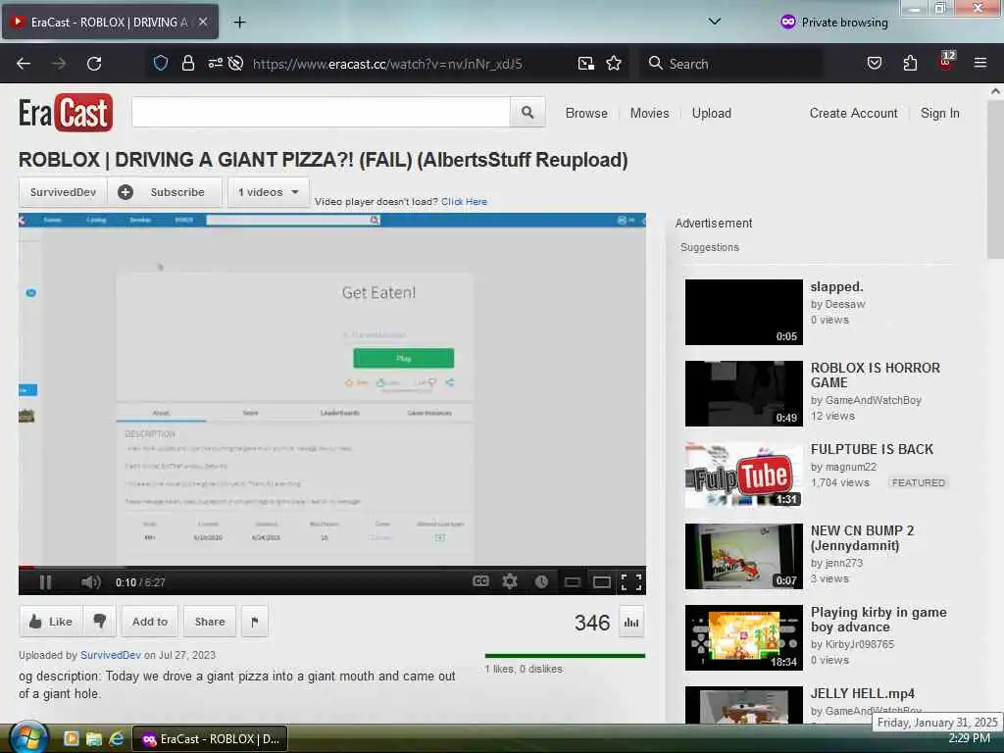Open 'ROBLOX IS HORROR GAME' suggestion title
1004x753 pixels.
click(x=875, y=376)
